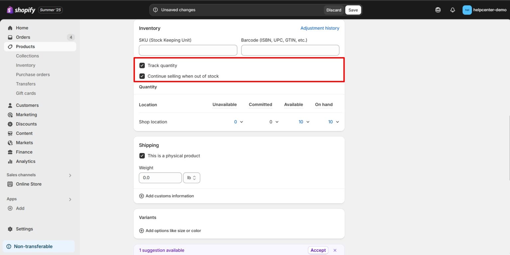
Task: Select the Orders icon in the sidebar
Action: pos(10,37)
